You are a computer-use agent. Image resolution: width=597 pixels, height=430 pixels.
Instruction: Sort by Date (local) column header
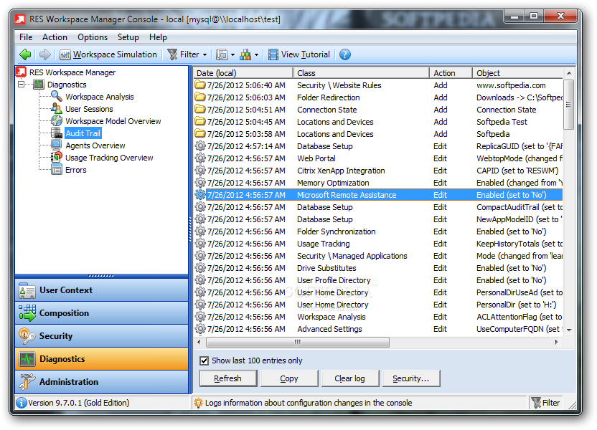click(x=243, y=73)
